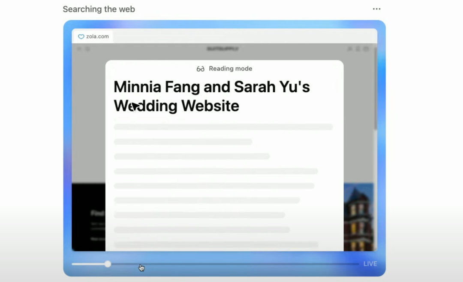
Task: Click the blurred search icon at header left
Action: point(87,49)
